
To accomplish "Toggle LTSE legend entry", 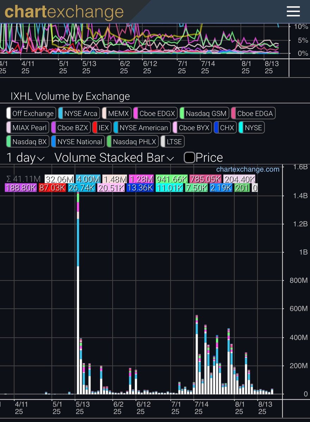I will [x=172, y=141].
